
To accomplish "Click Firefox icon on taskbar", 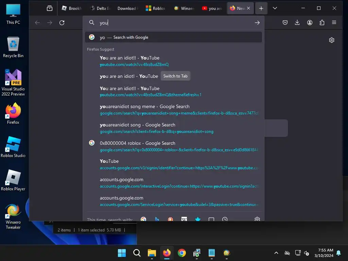I will tap(167, 253).
